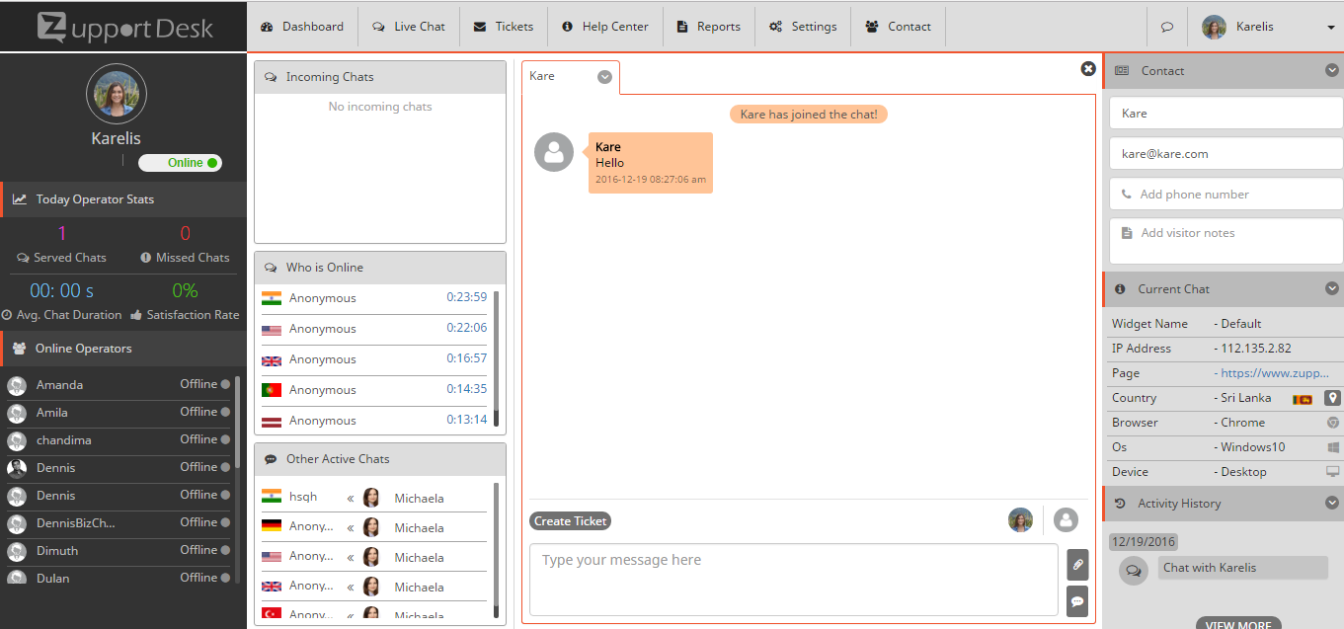Edit the contact name field Kare
This screenshot has width=1344, height=629.
tap(1226, 114)
